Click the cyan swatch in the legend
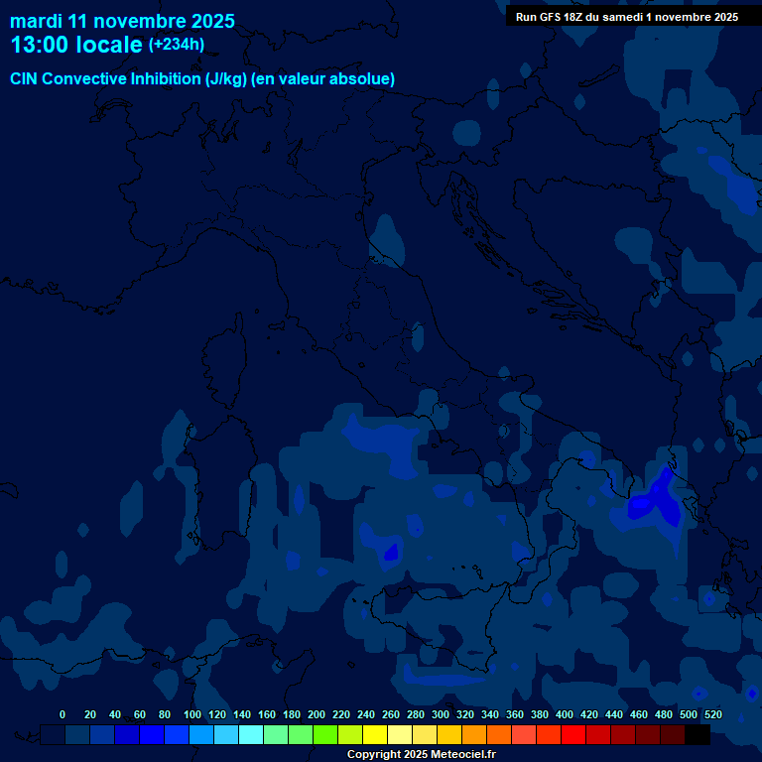762x762 pixels. click(x=251, y=735)
